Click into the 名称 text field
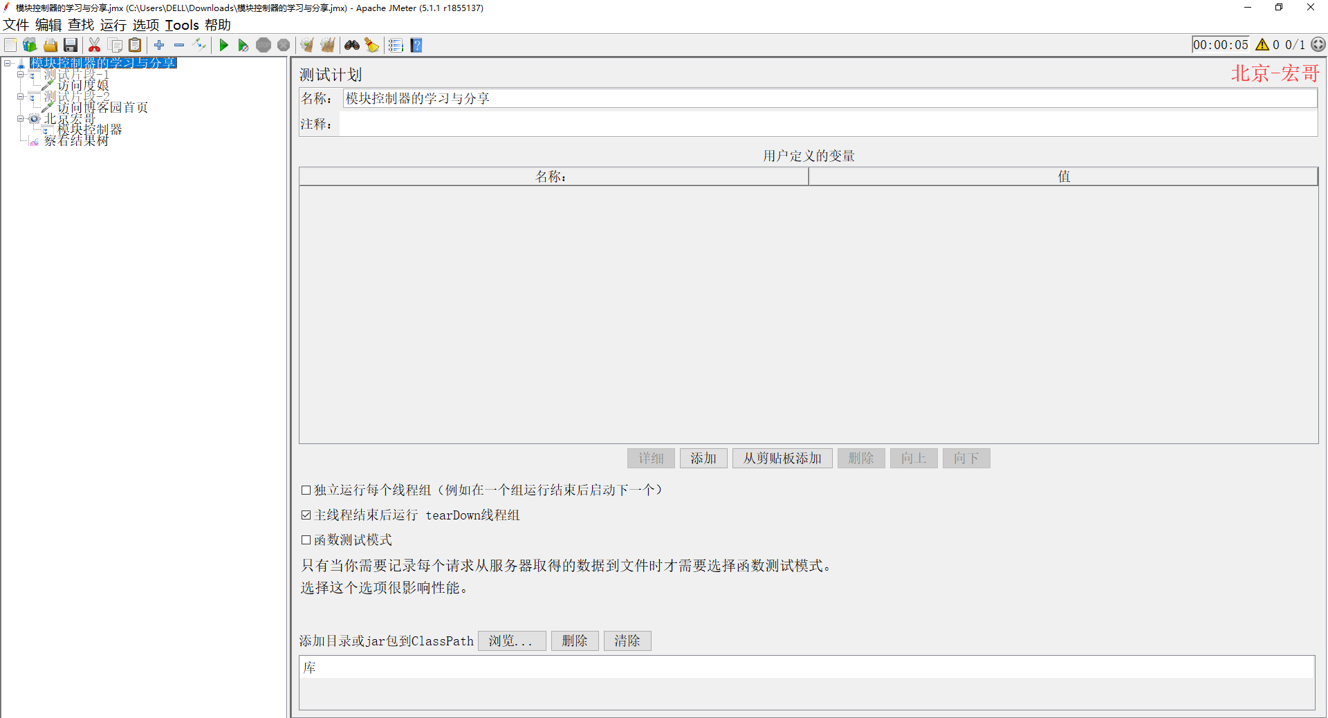 tap(830, 98)
